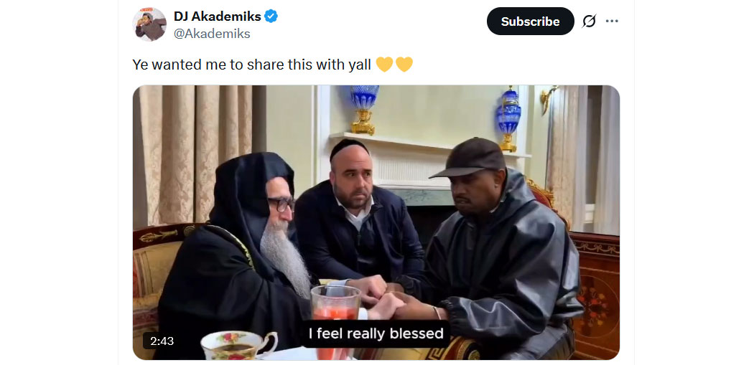The image size is (754, 365).
Task: Click the floral teacup in the video
Action: (x=239, y=346)
